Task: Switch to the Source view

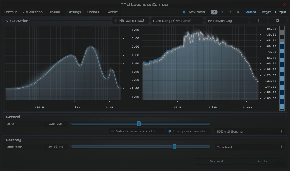Action: click(x=250, y=12)
